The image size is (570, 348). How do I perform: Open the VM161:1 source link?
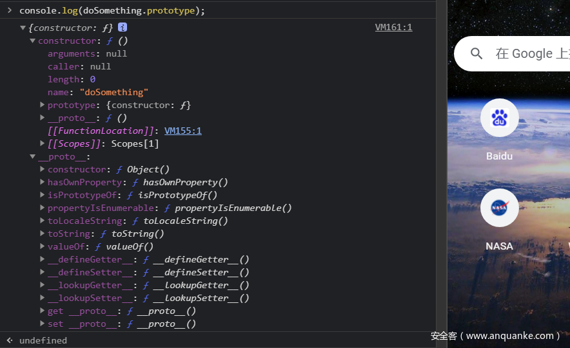394,28
